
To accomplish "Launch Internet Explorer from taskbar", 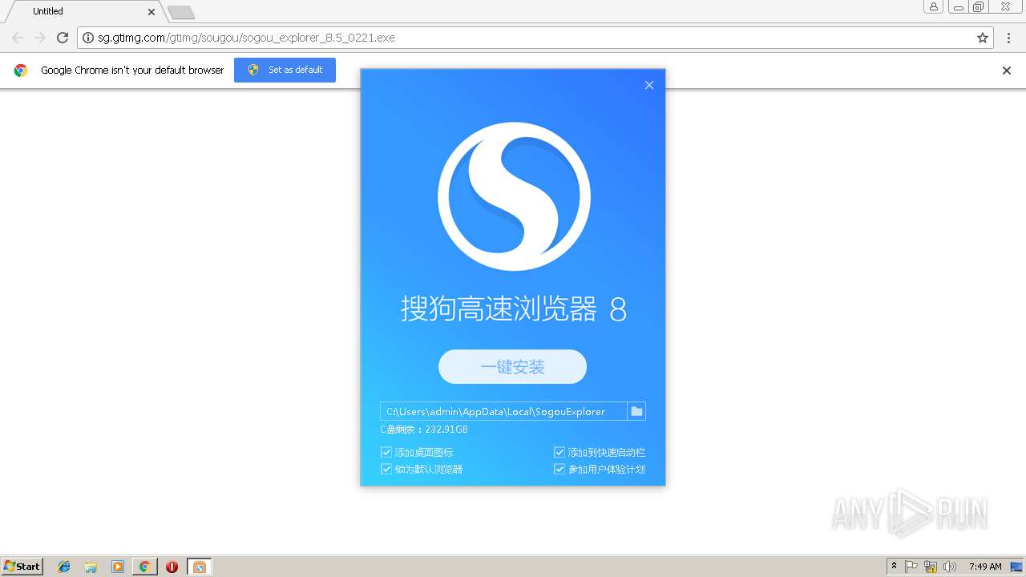I will pos(64,567).
